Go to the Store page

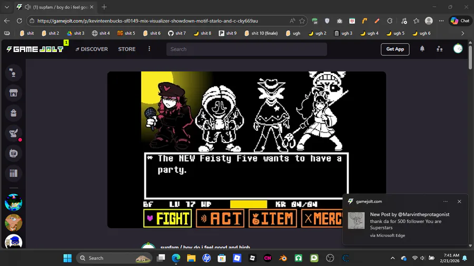(x=126, y=49)
